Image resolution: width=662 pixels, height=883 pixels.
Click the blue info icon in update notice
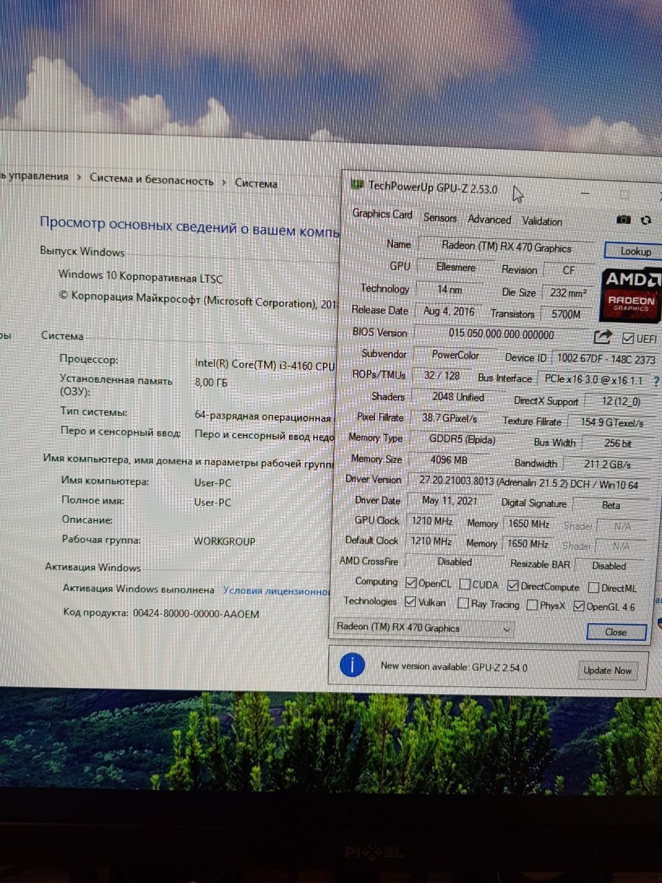[x=352, y=665]
